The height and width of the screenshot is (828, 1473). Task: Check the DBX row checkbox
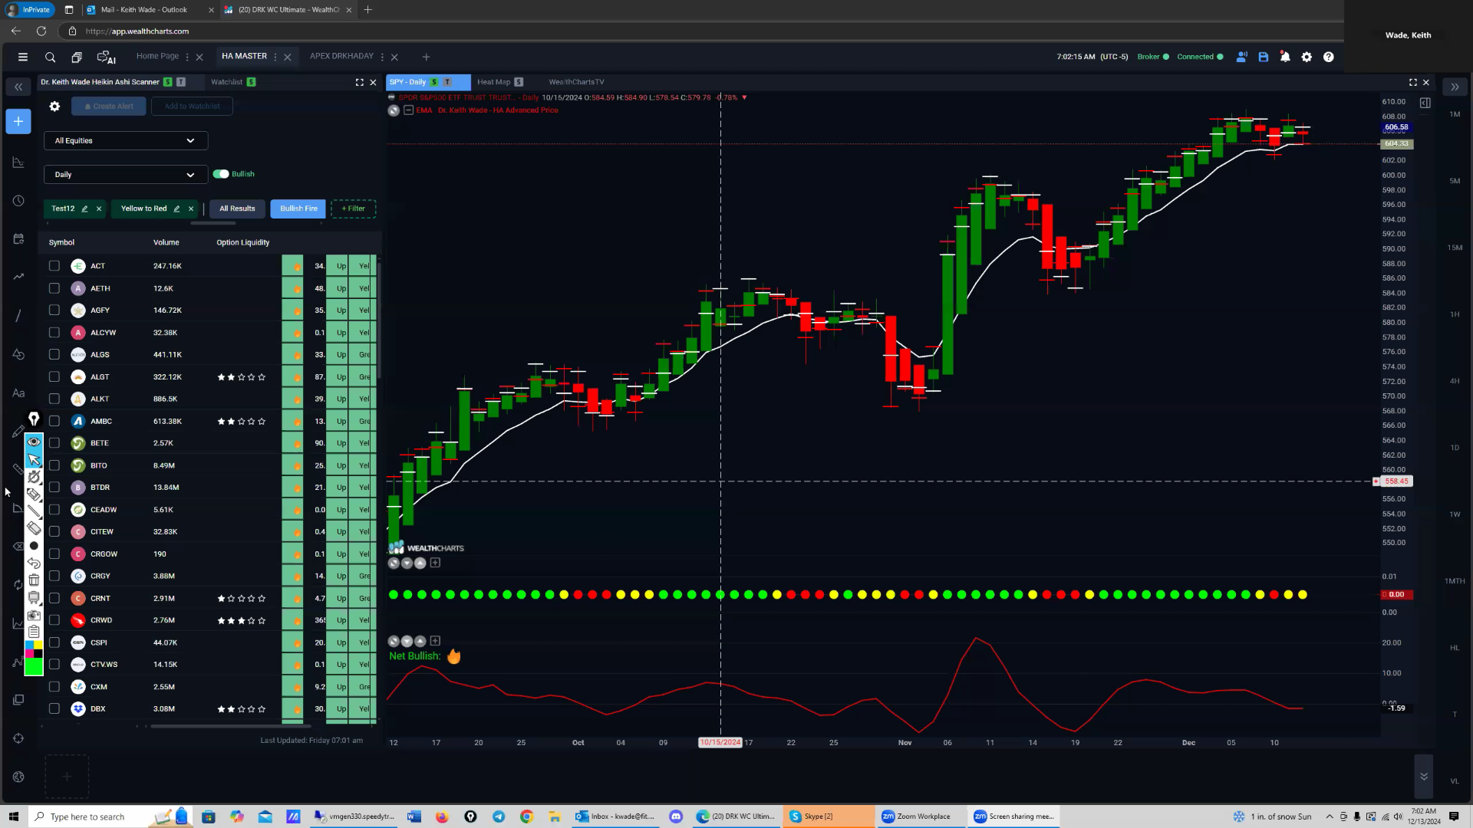pyautogui.click(x=54, y=709)
